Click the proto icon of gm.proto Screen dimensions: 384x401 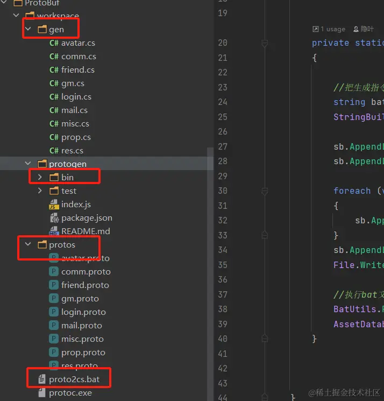(x=54, y=298)
